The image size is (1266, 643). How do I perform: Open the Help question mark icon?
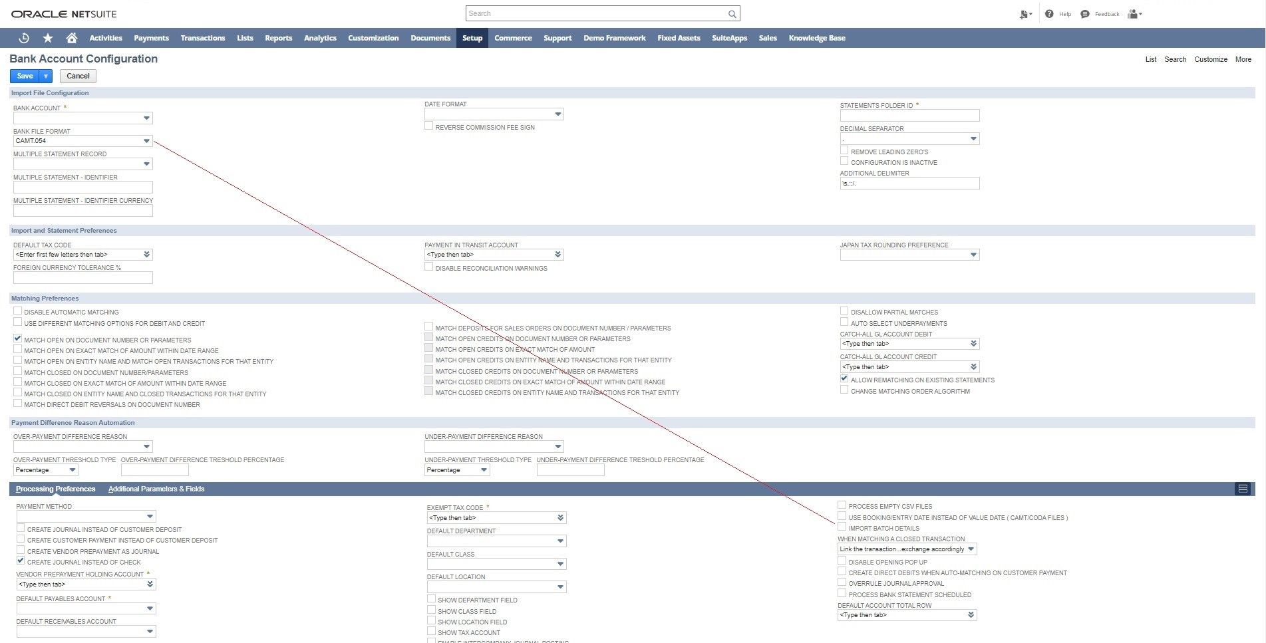point(1049,14)
